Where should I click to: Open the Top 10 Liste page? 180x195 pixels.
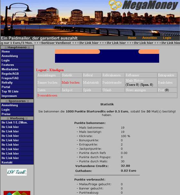tap(10, 91)
